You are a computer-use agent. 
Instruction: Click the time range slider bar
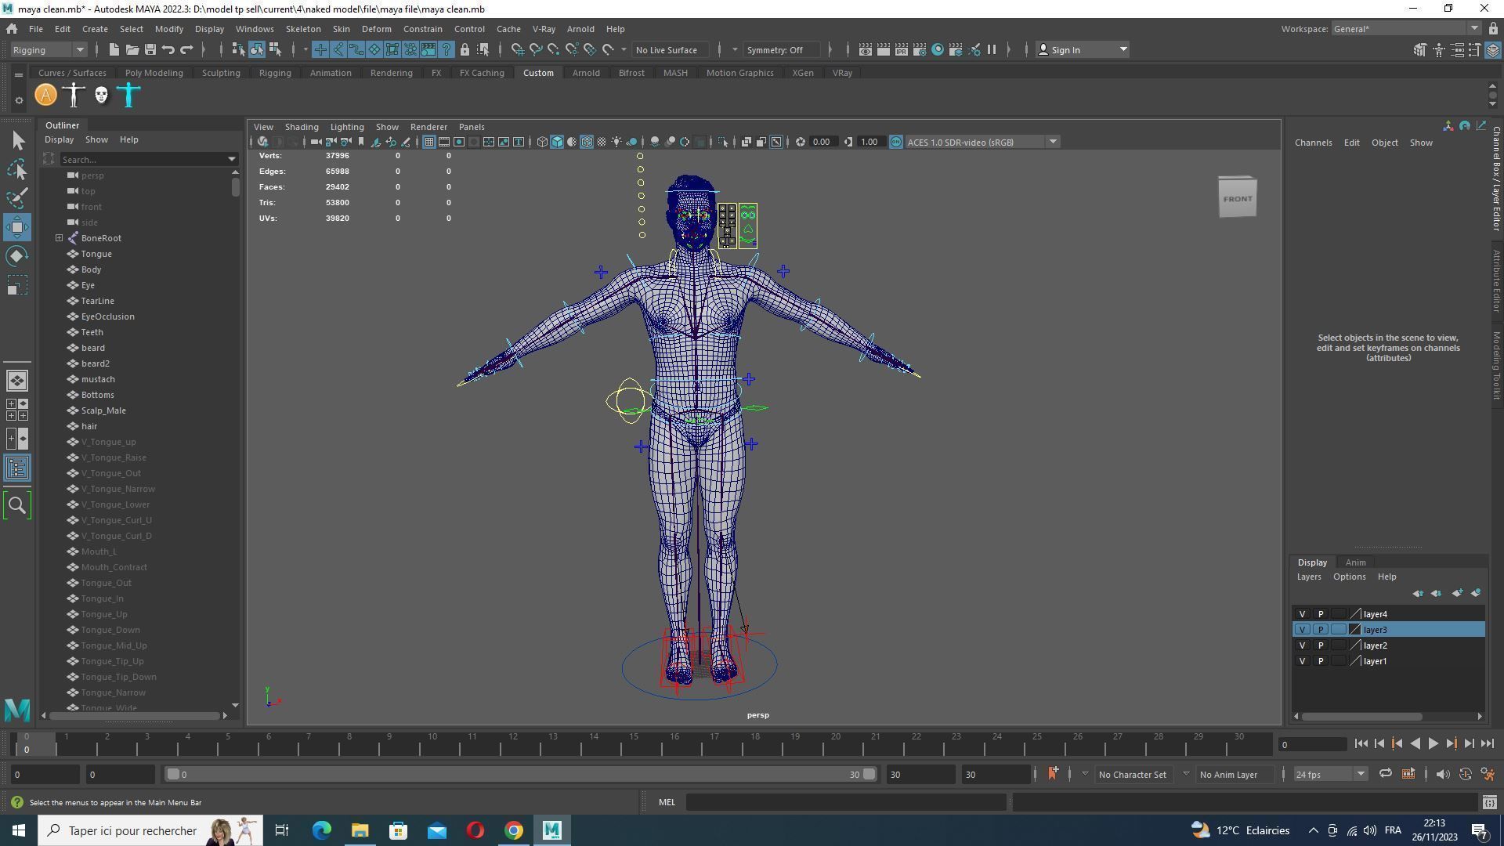517,775
